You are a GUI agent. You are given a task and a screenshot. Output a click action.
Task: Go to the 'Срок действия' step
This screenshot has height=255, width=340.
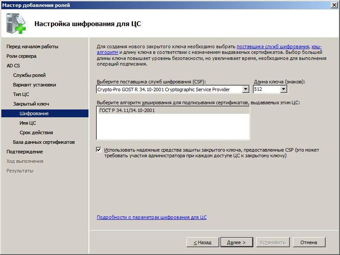[x=36, y=132]
